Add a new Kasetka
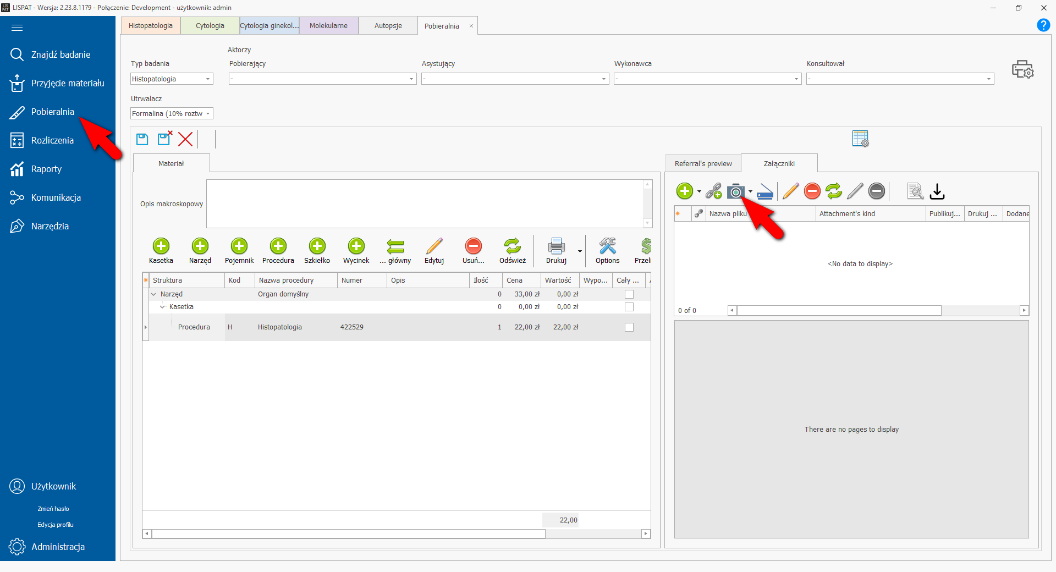Viewport: 1056px width, 572px height. coord(161,250)
